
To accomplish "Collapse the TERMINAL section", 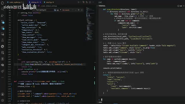I will coord(97,6).
